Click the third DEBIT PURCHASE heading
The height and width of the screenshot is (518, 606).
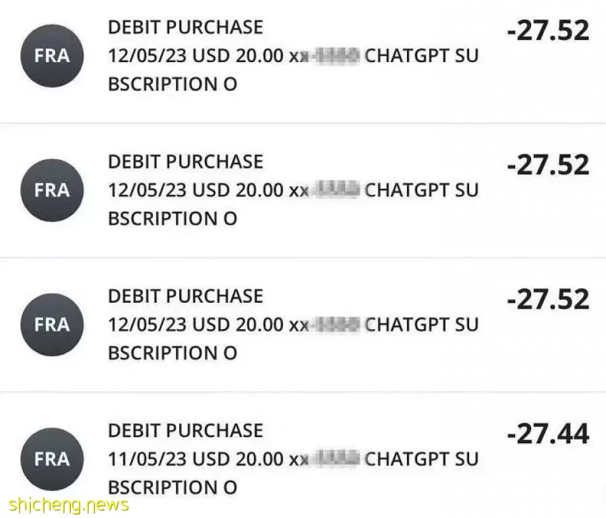(185, 297)
